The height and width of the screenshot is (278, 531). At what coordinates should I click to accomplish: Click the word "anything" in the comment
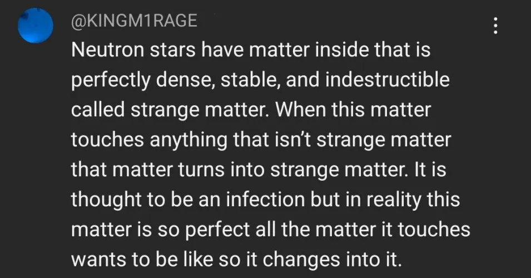(x=188, y=141)
